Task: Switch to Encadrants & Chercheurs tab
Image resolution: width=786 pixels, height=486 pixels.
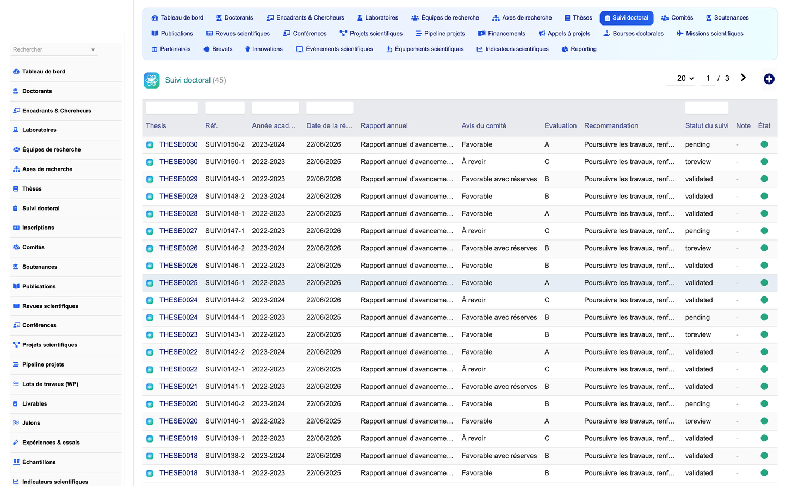Action: coord(305,18)
